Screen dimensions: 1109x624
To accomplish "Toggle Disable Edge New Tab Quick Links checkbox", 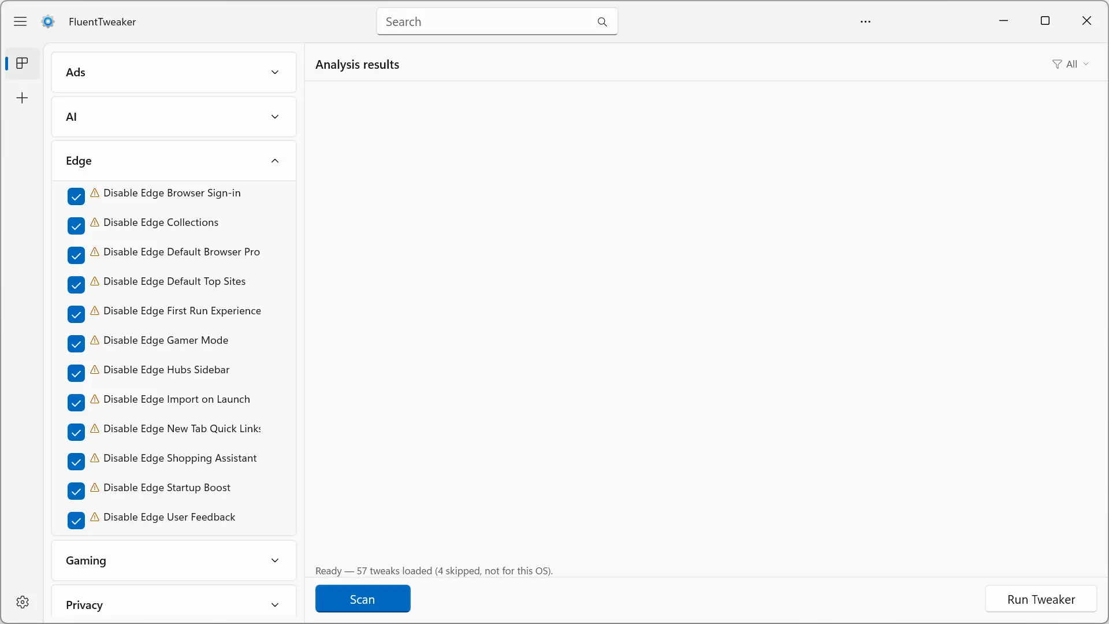I will pos(76,432).
